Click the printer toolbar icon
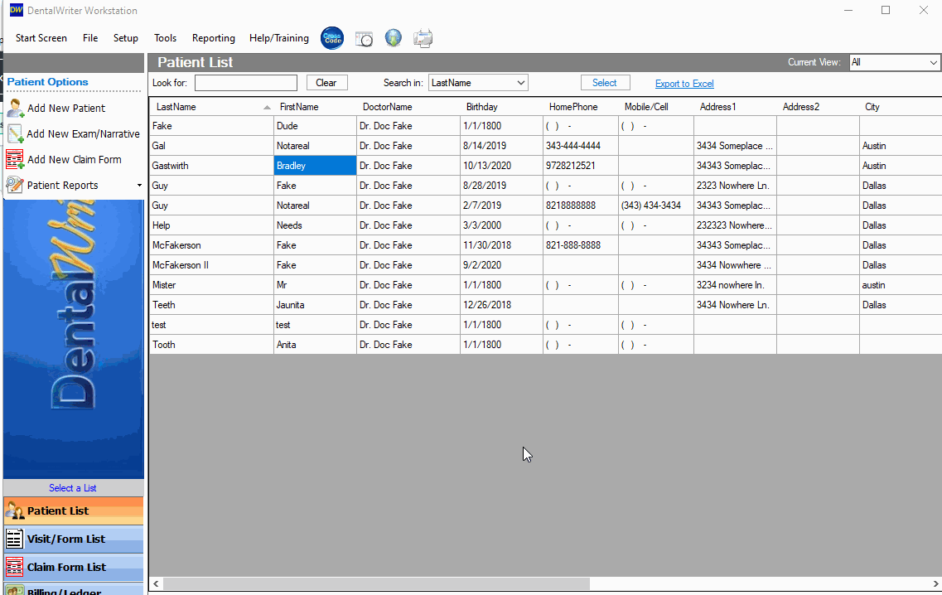Screen dimensions: 942x595 [x=423, y=38]
